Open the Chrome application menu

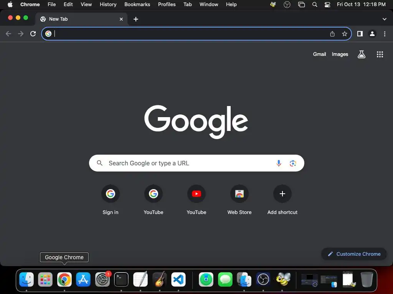pyautogui.click(x=30, y=5)
